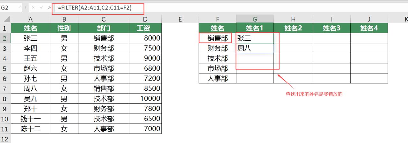
Task: Select the cell containing 陈十二
Action: [30, 129]
